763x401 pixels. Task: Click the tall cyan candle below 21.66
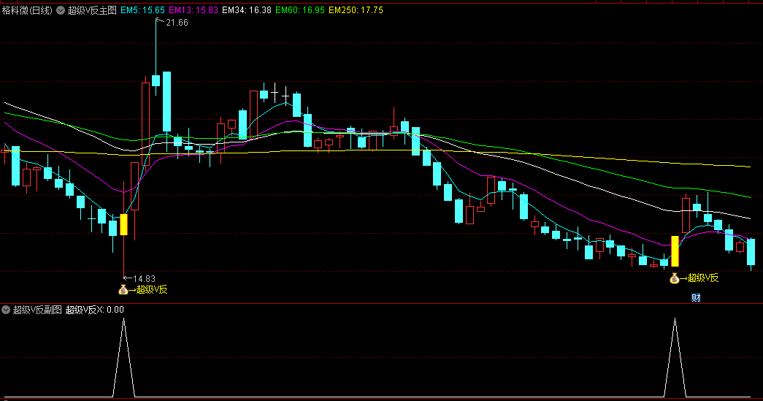(166, 102)
